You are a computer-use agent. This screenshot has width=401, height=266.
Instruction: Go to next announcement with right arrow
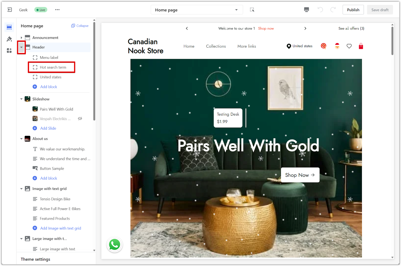point(305,29)
